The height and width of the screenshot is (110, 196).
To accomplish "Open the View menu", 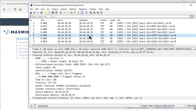I will (x=43, y=9).
